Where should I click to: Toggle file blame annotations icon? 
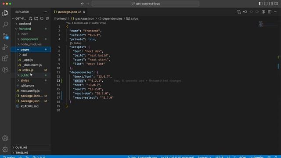(263, 12)
